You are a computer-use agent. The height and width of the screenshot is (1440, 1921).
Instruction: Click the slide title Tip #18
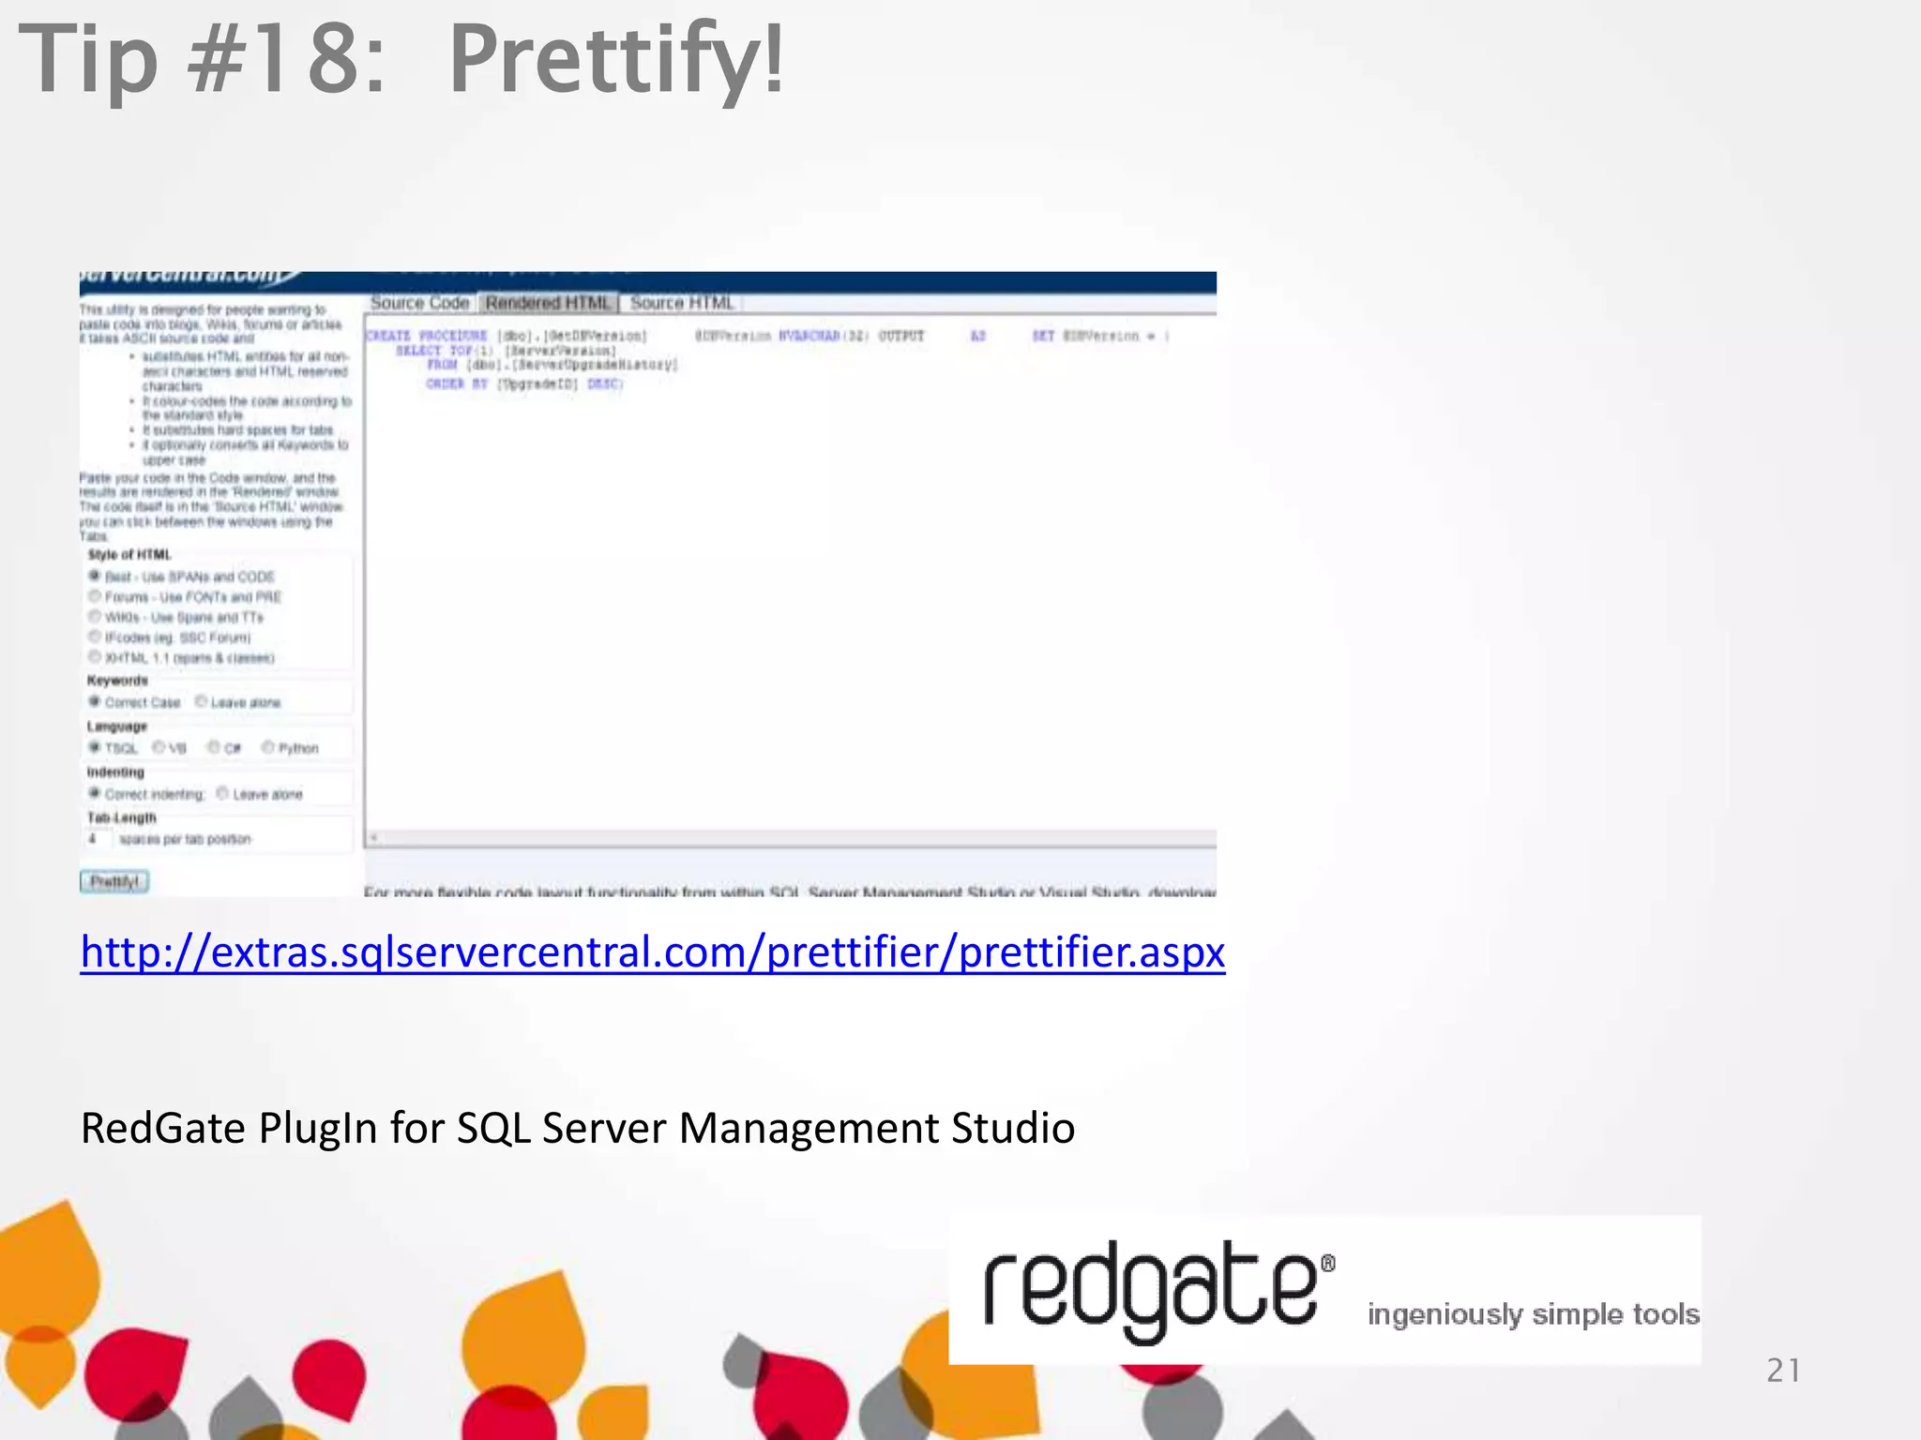coord(401,60)
